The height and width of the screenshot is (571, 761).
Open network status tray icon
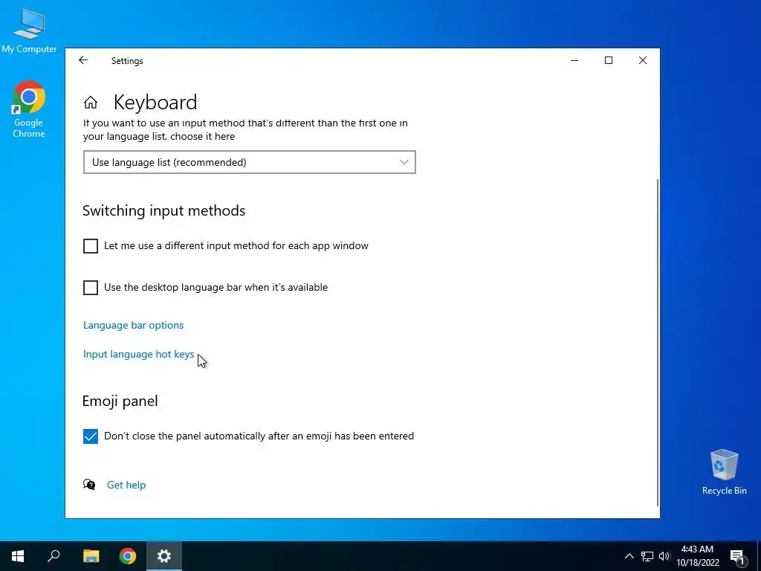(647, 556)
